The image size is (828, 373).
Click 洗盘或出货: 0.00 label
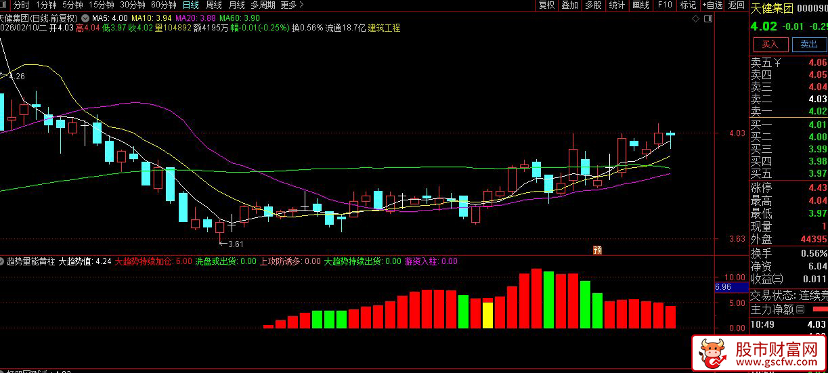[x=226, y=261]
